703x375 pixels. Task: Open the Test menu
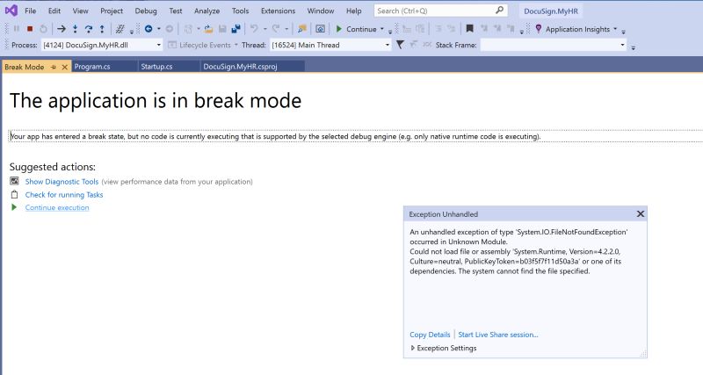[175, 11]
